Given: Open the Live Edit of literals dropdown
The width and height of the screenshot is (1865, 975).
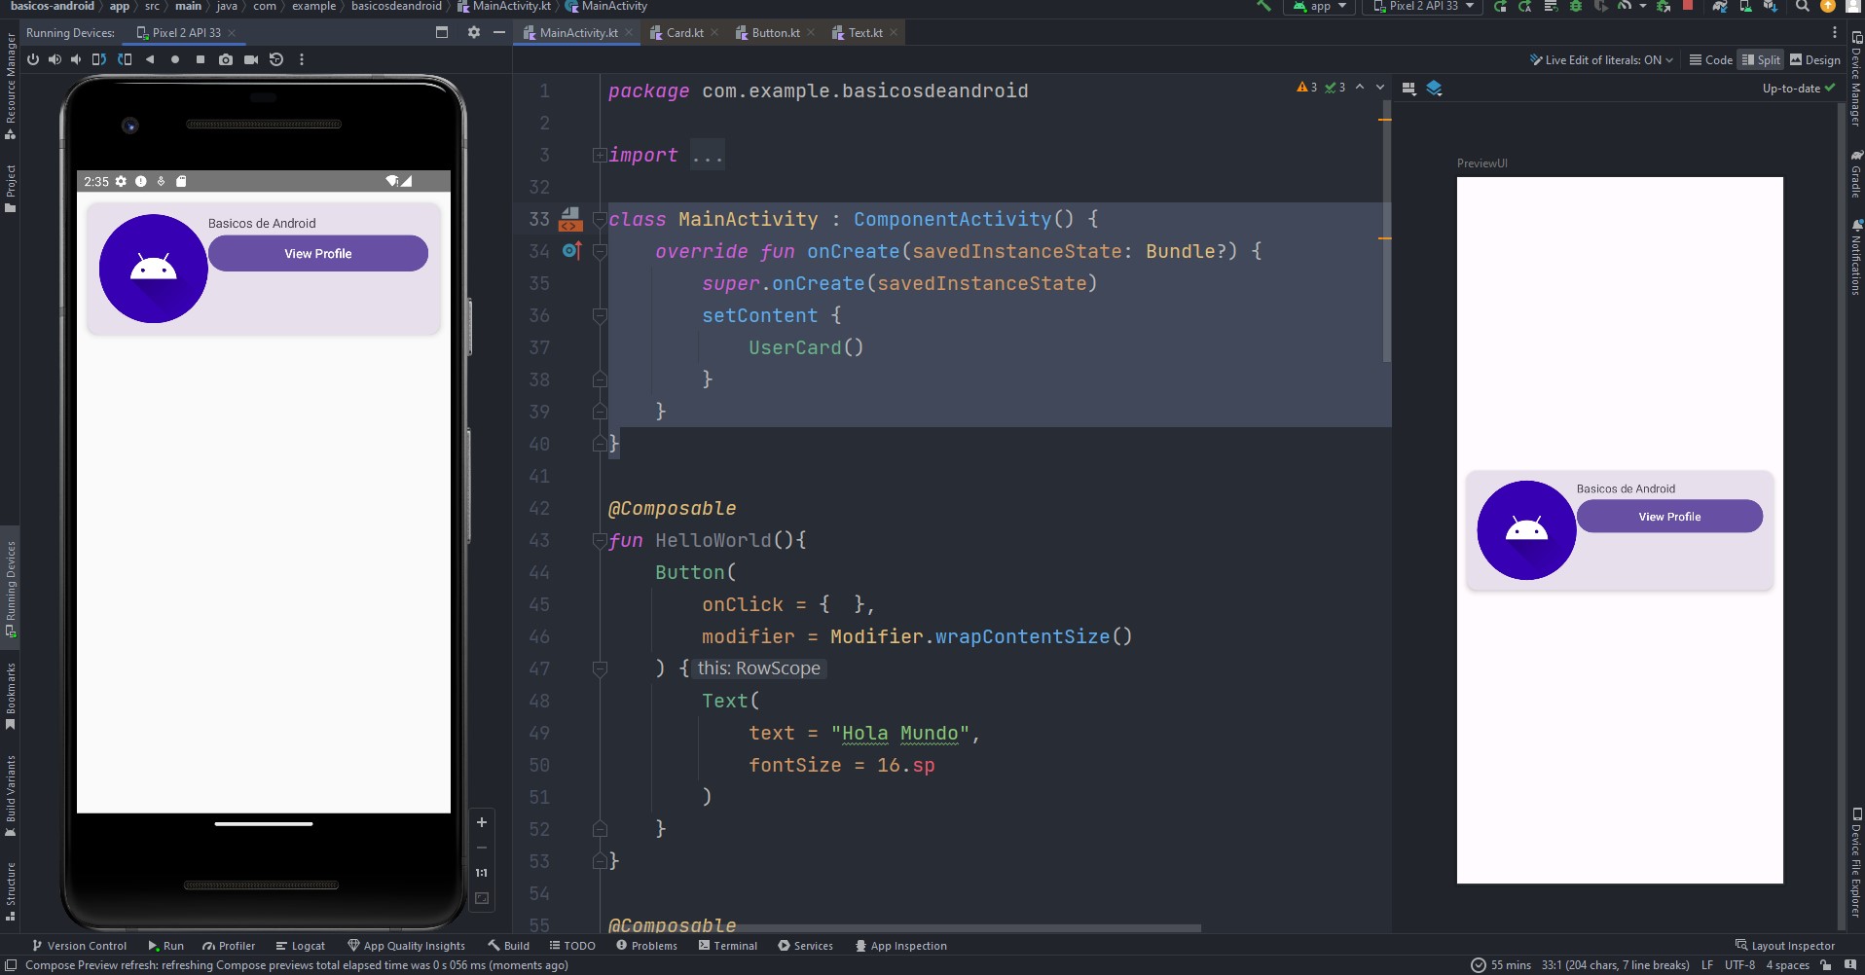Looking at the screenshot, I should (x=1601, y=59).
